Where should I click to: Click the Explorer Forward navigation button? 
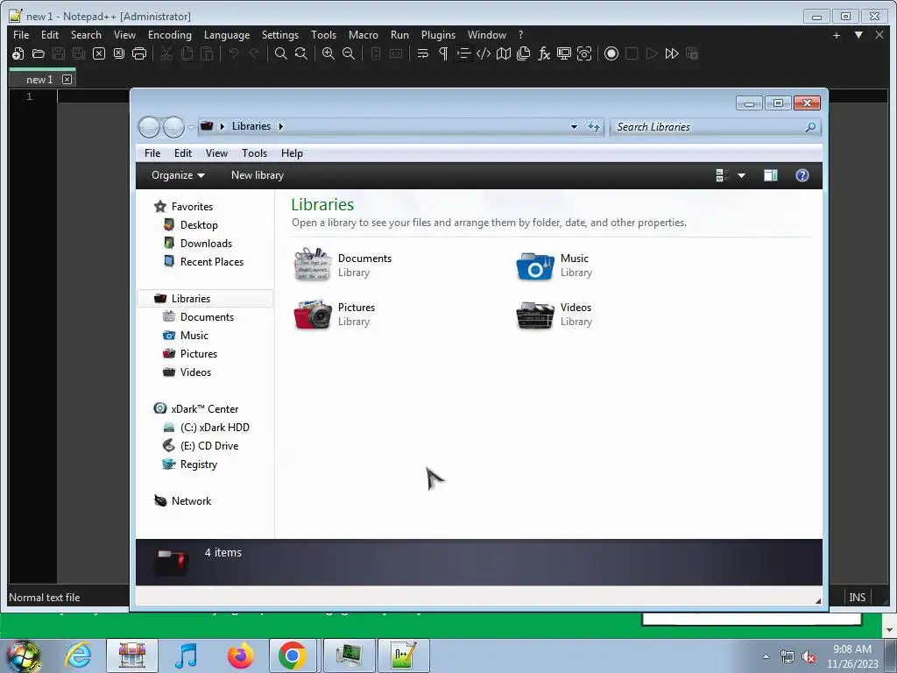tap(173, 126)
